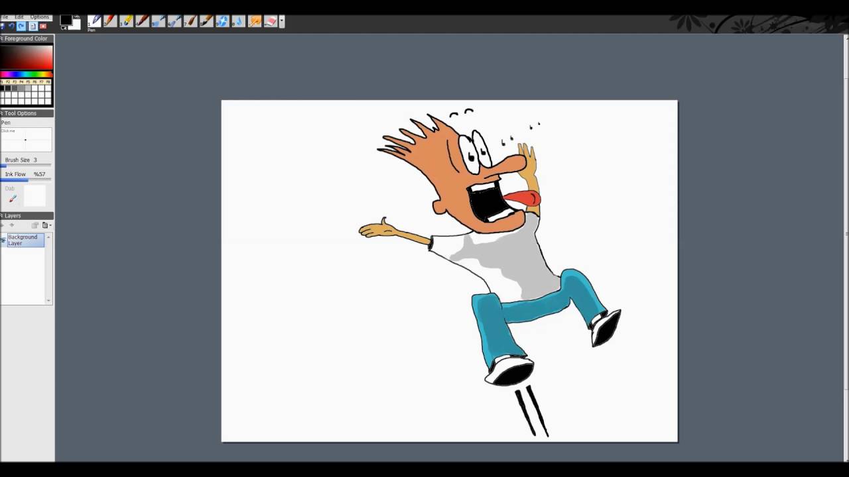Select the Background Layer entry
Viewport: 849px width, 477px height.
[x=25, y=240]
